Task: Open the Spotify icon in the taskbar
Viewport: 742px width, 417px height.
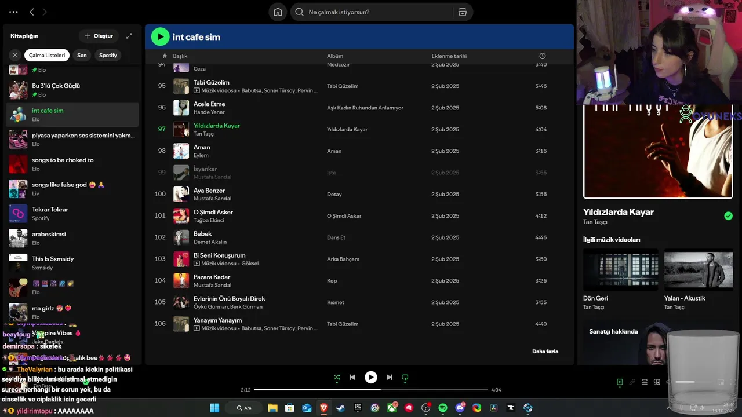Action: pos(443,408)
